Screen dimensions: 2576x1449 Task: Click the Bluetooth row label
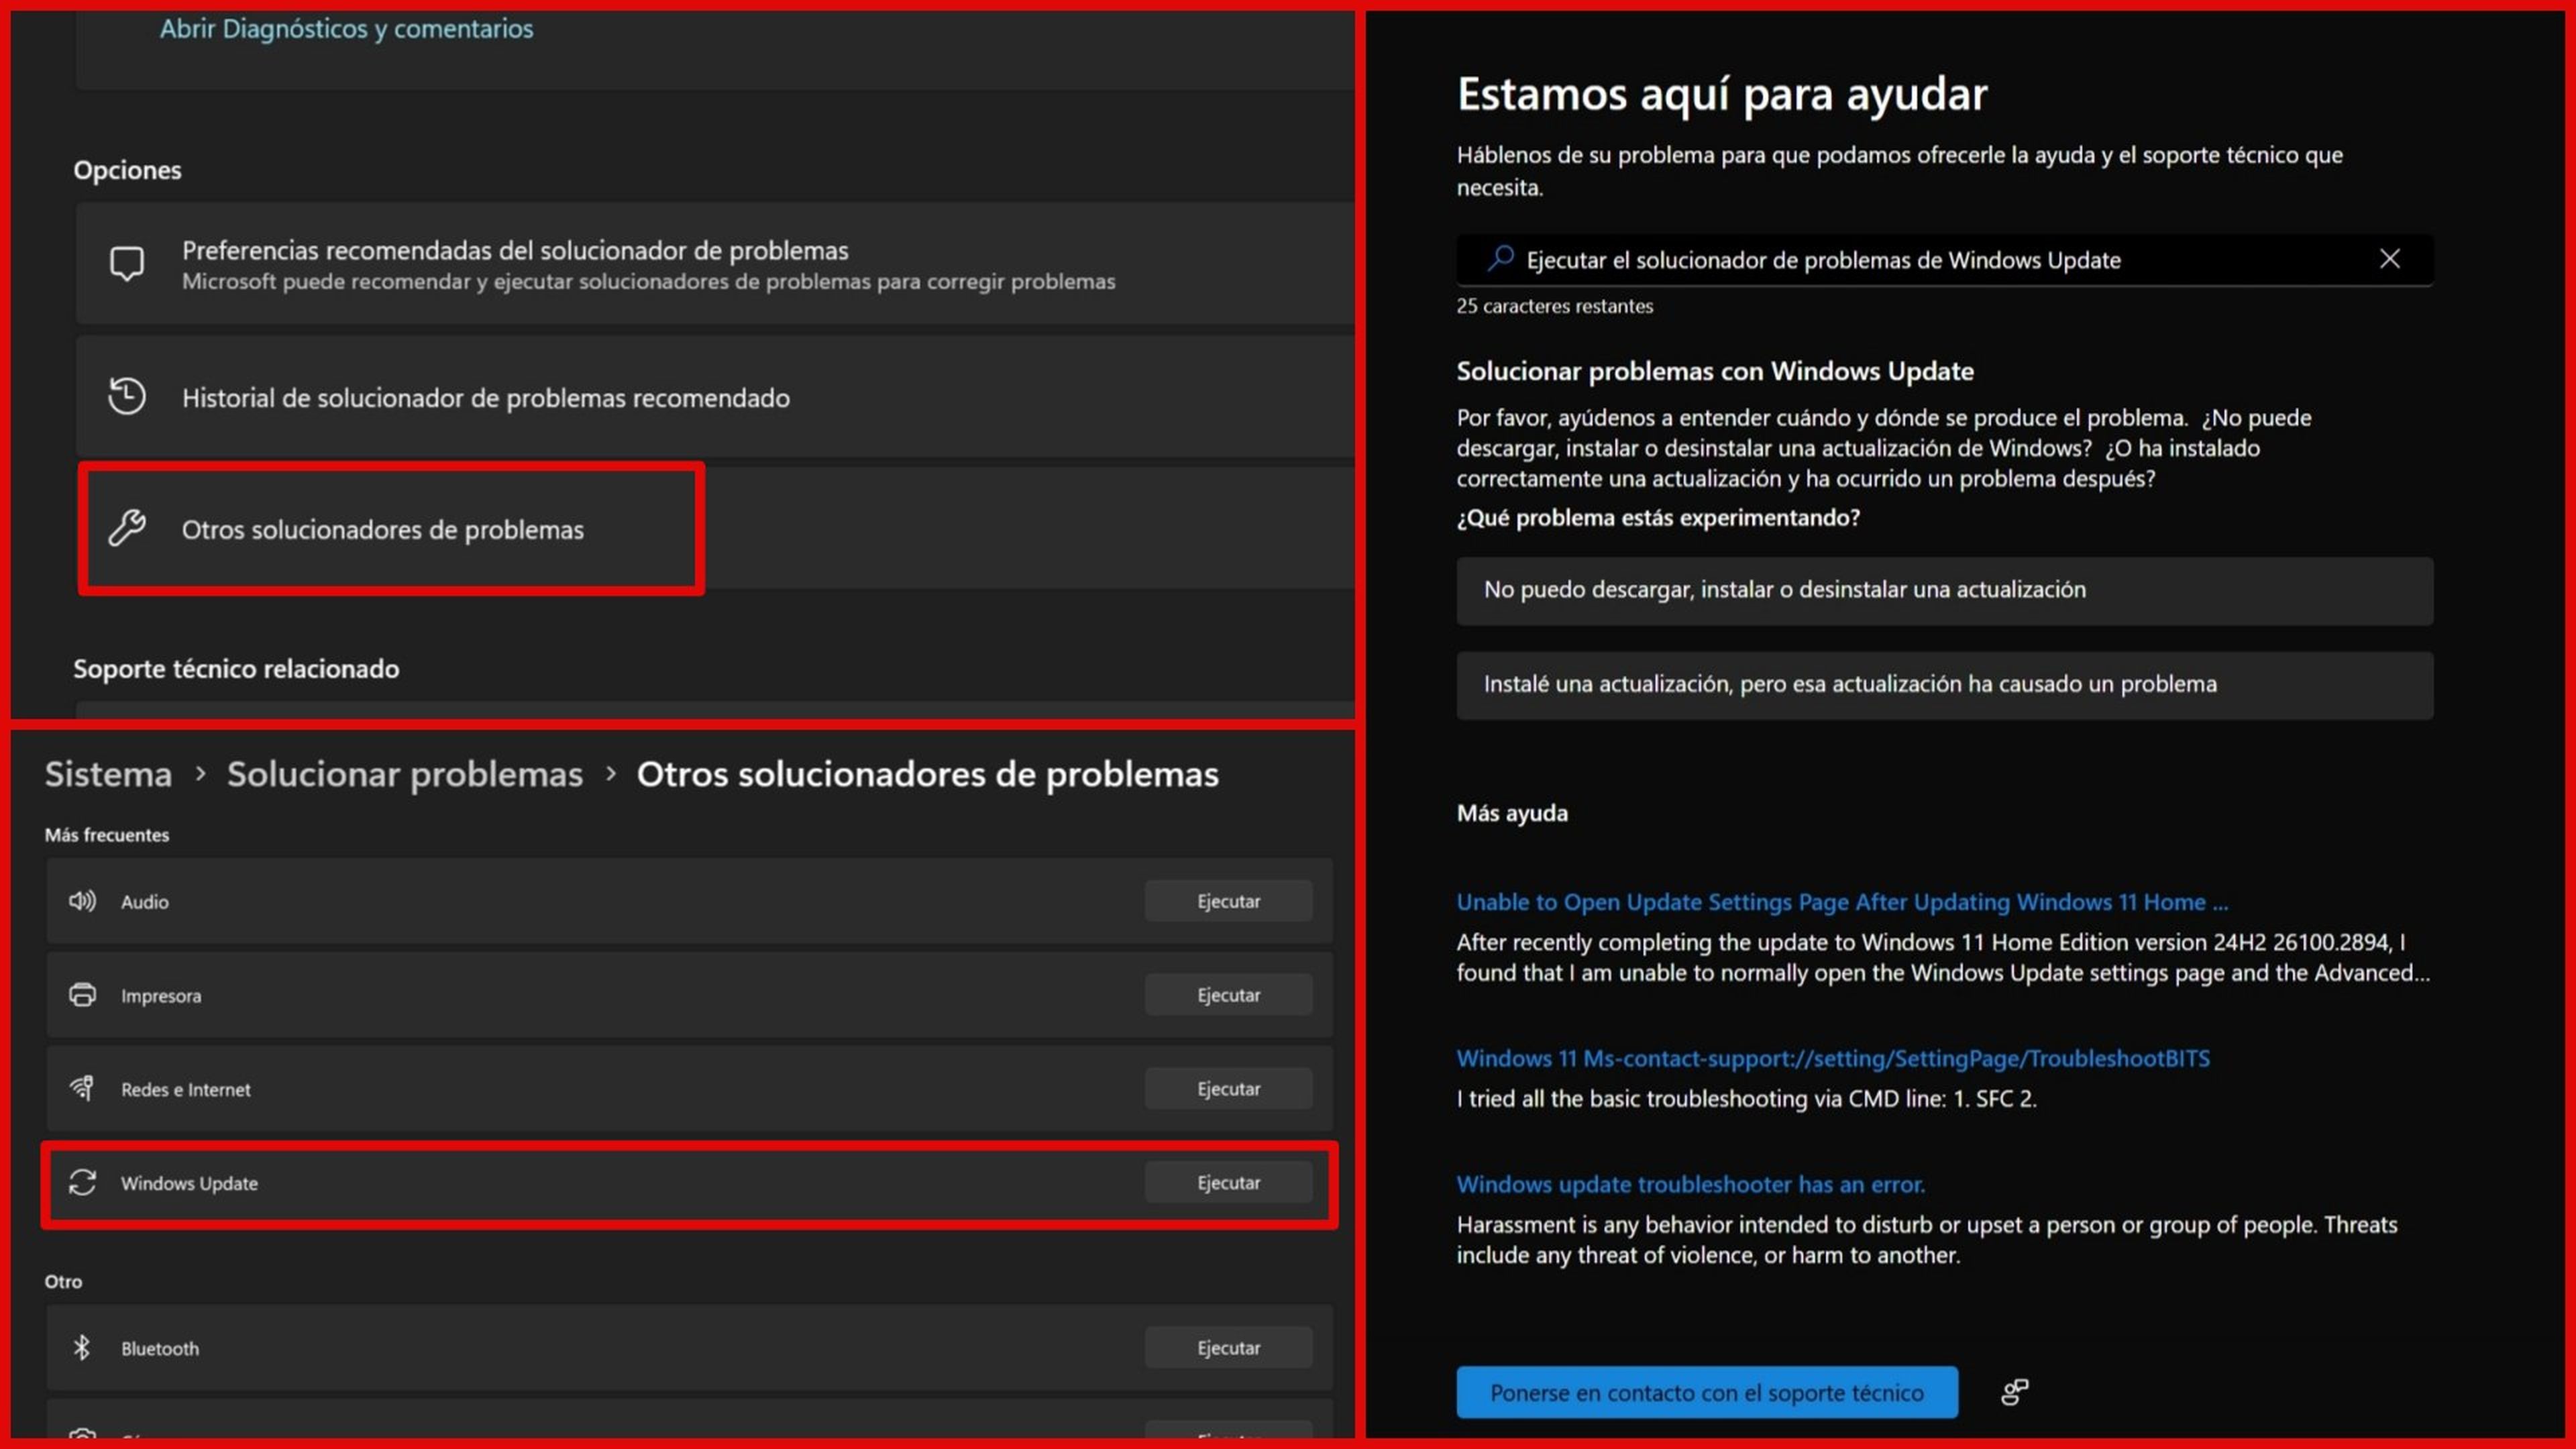pyautogui.click(x=160, y=1348)
